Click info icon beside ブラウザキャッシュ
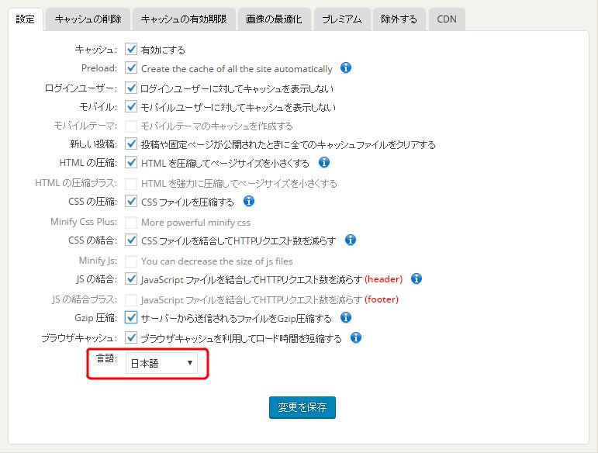This screenshot has height=453, width=598. click(356, 337)
